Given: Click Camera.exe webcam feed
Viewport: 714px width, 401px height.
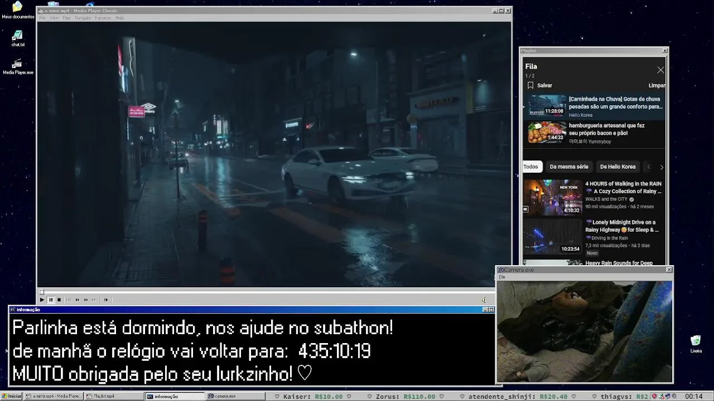Looking at the screenshot, I should coord(585,331).
